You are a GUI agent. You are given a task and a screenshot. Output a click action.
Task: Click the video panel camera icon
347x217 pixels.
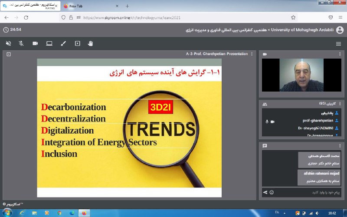point(265,54)
